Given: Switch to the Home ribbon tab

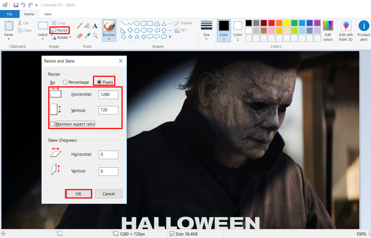Looking at the screenshot, I should pos(29,14).
